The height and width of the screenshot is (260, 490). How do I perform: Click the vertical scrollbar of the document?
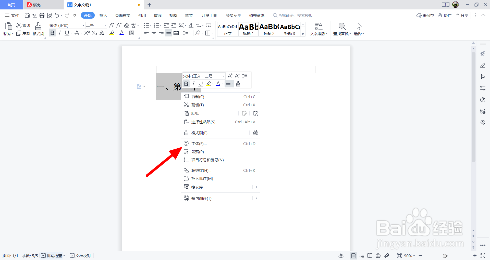click(473, 107)
